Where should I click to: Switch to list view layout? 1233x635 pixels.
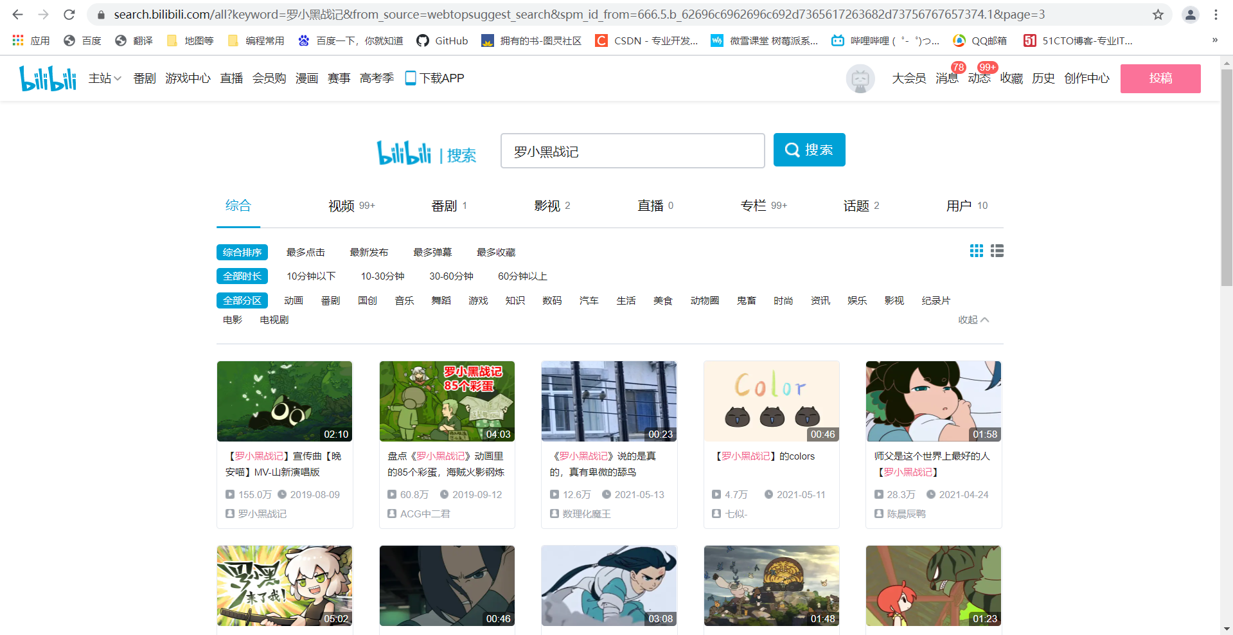997,251
